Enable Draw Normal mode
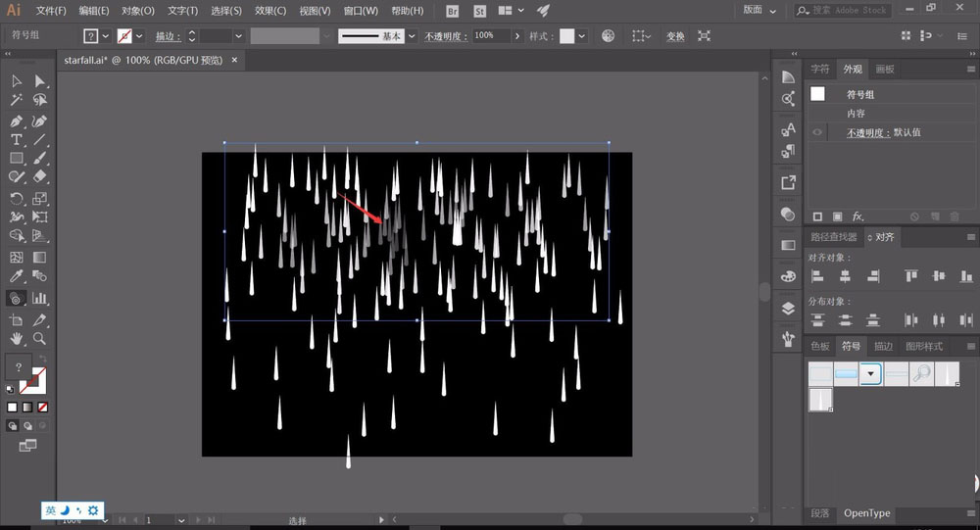The image size is (980, 530). click(12, 426)
